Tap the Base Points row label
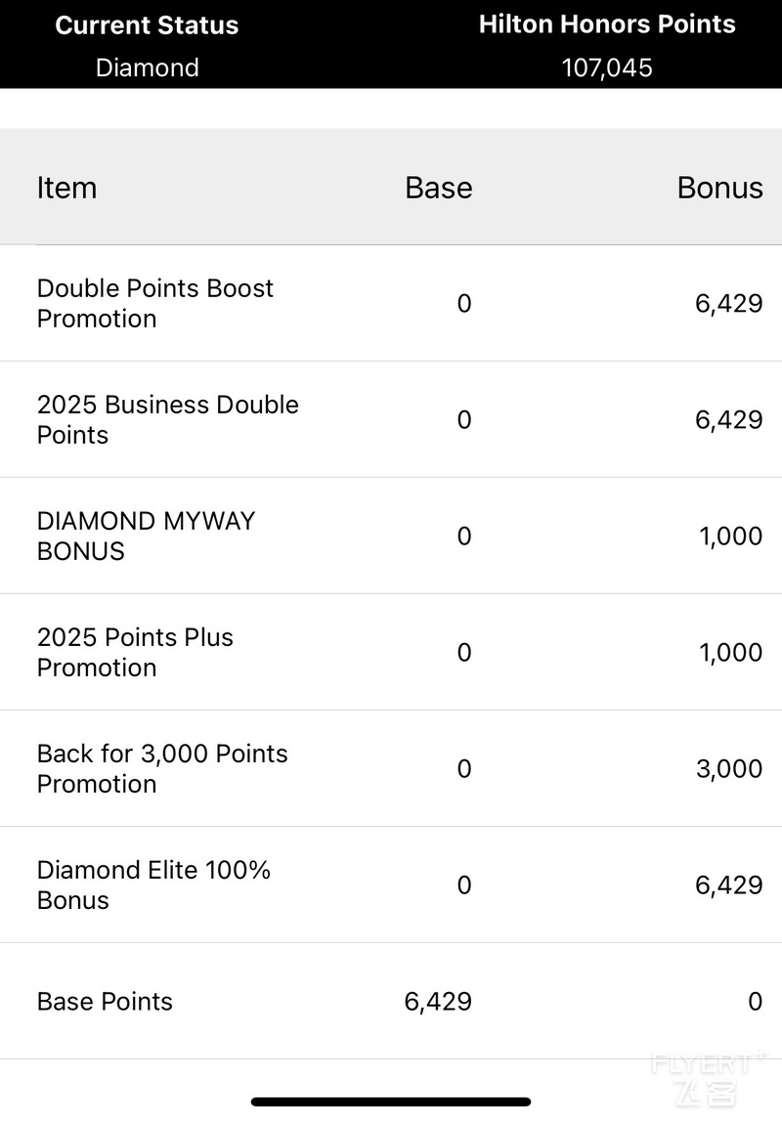 105,1002
